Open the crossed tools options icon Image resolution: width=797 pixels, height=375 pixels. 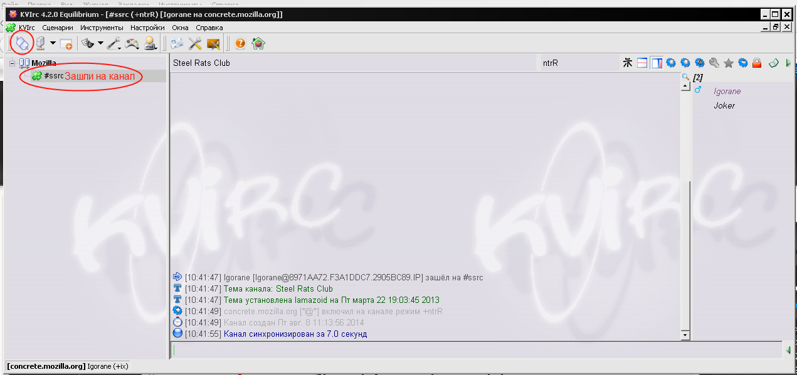pyautogui.click(x=195, y=43)
